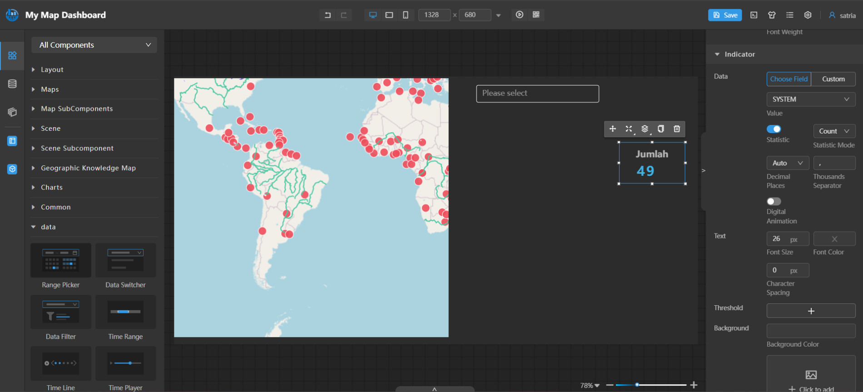Screen dimensions: 863x392
Task: Turn off the Statistic toggle
Action: tap(774, 129)
